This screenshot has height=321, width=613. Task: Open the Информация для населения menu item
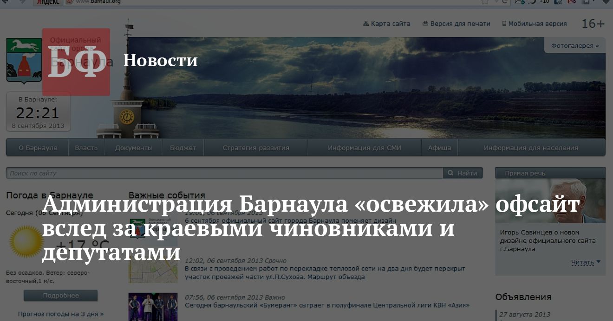(531, 148)
